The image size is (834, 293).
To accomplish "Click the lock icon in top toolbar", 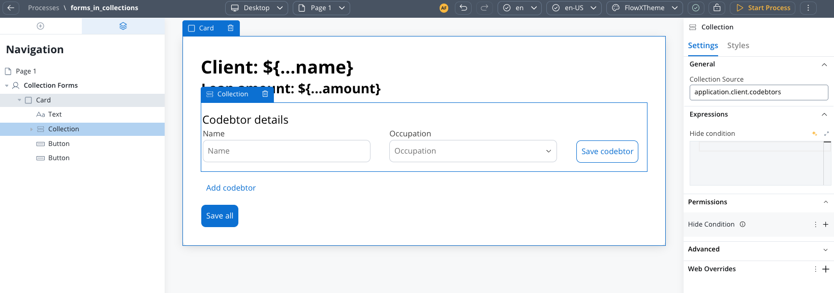I will click(x=717, y=8).
